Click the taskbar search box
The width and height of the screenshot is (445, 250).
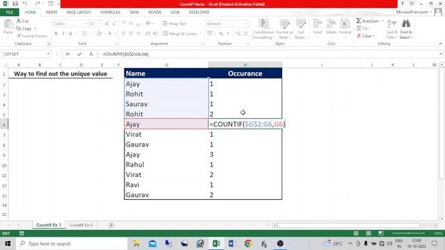[72, 244]
